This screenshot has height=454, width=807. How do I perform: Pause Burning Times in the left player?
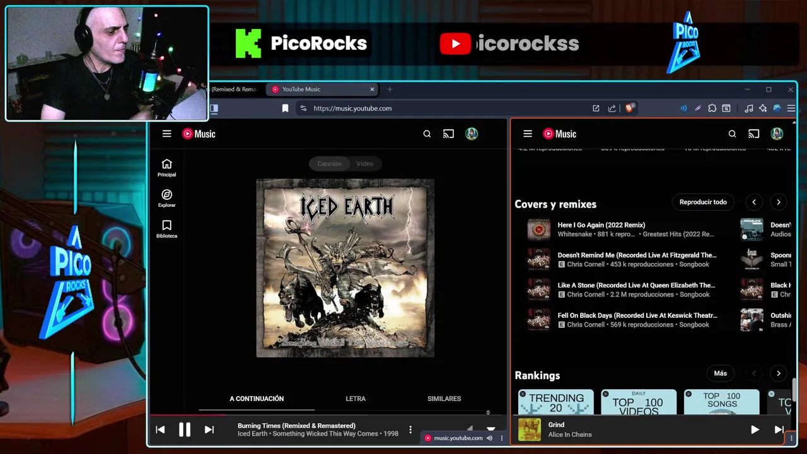point(184,430)
